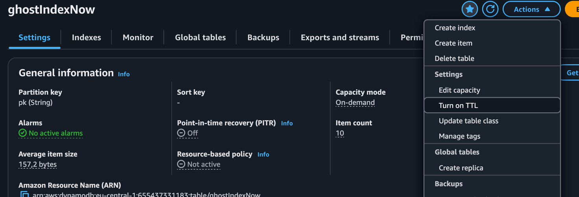Open the Backups tab
The image size is (579, 197).
click(x=263, y=37)
